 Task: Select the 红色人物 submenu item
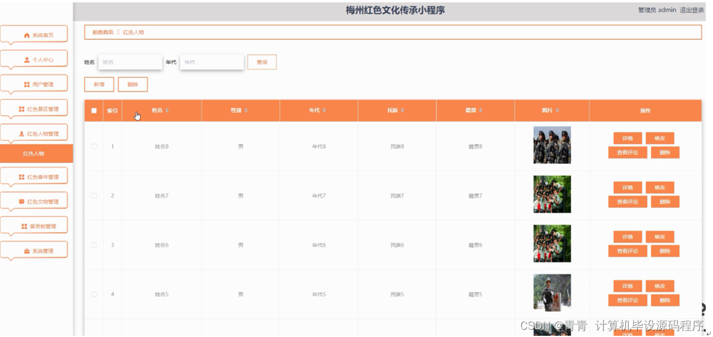pyautogui.click(x=36, y=154)
